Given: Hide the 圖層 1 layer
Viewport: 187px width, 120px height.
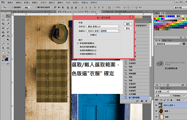Looking at the screenshot, I should [x=156, y=111].
